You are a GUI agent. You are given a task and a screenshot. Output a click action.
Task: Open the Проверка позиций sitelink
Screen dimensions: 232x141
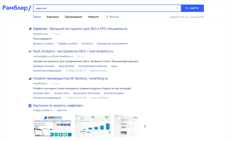click(x=43, y=66)
